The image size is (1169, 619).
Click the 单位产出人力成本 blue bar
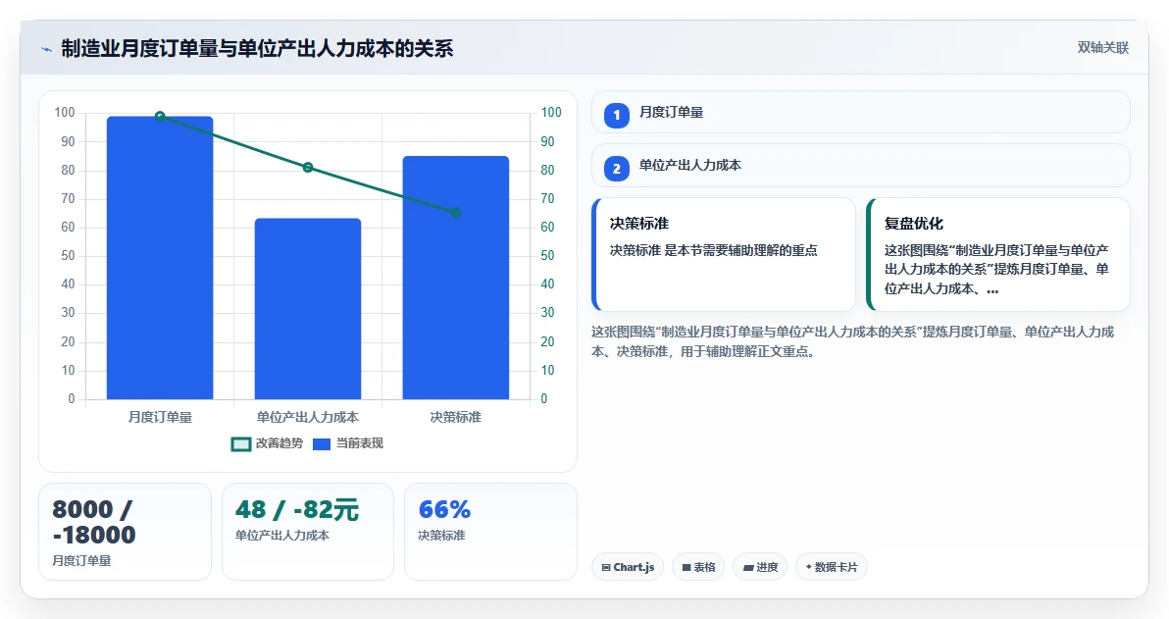[x=308, y=309]
